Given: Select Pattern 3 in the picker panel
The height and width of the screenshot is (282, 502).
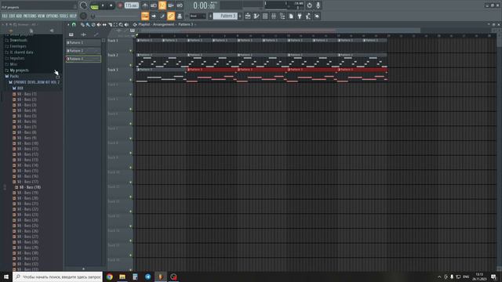Looking at the screenshot, I should 83,59.
